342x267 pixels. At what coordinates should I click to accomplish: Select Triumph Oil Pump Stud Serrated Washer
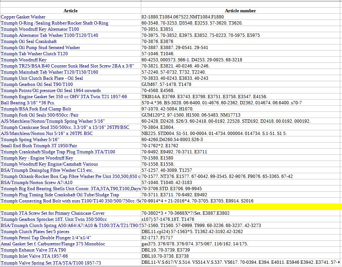(x=70, y=48)
